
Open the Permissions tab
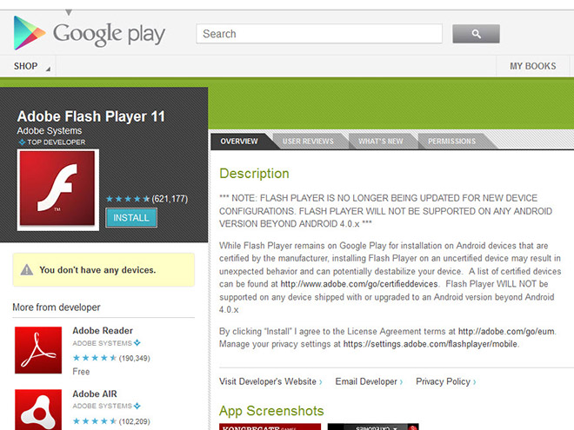tap(451, 141)
